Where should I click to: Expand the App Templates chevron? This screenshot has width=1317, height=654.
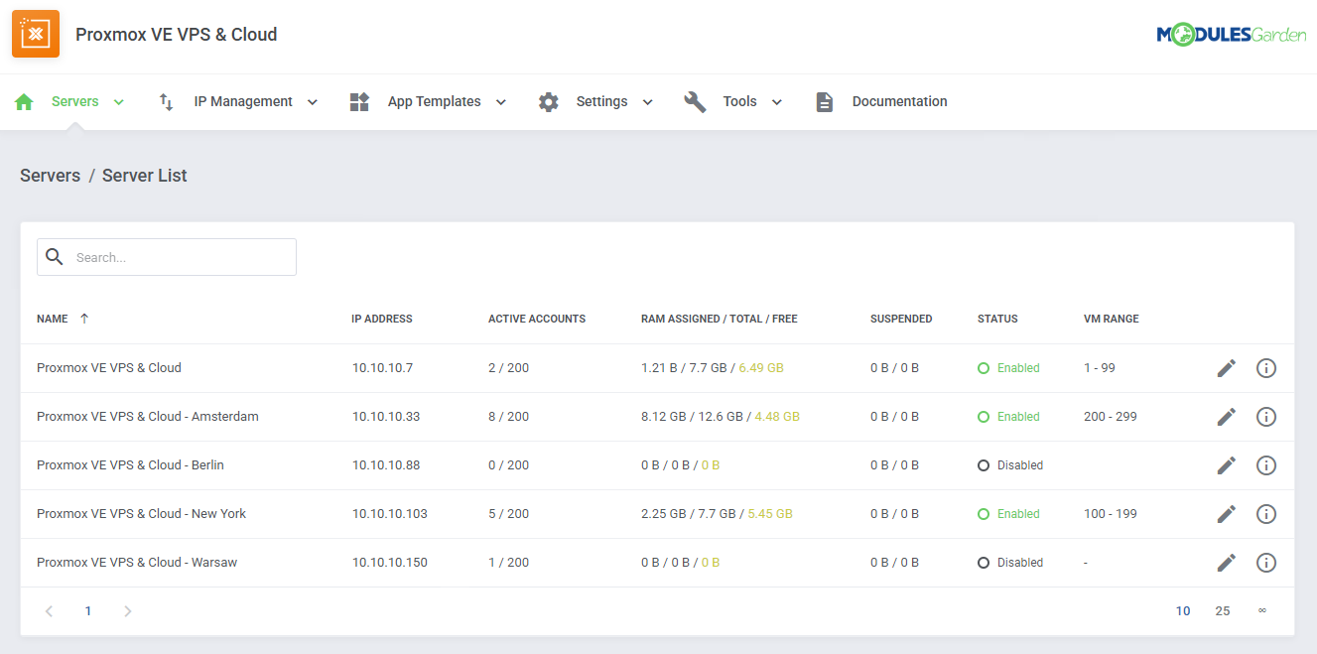501,102
